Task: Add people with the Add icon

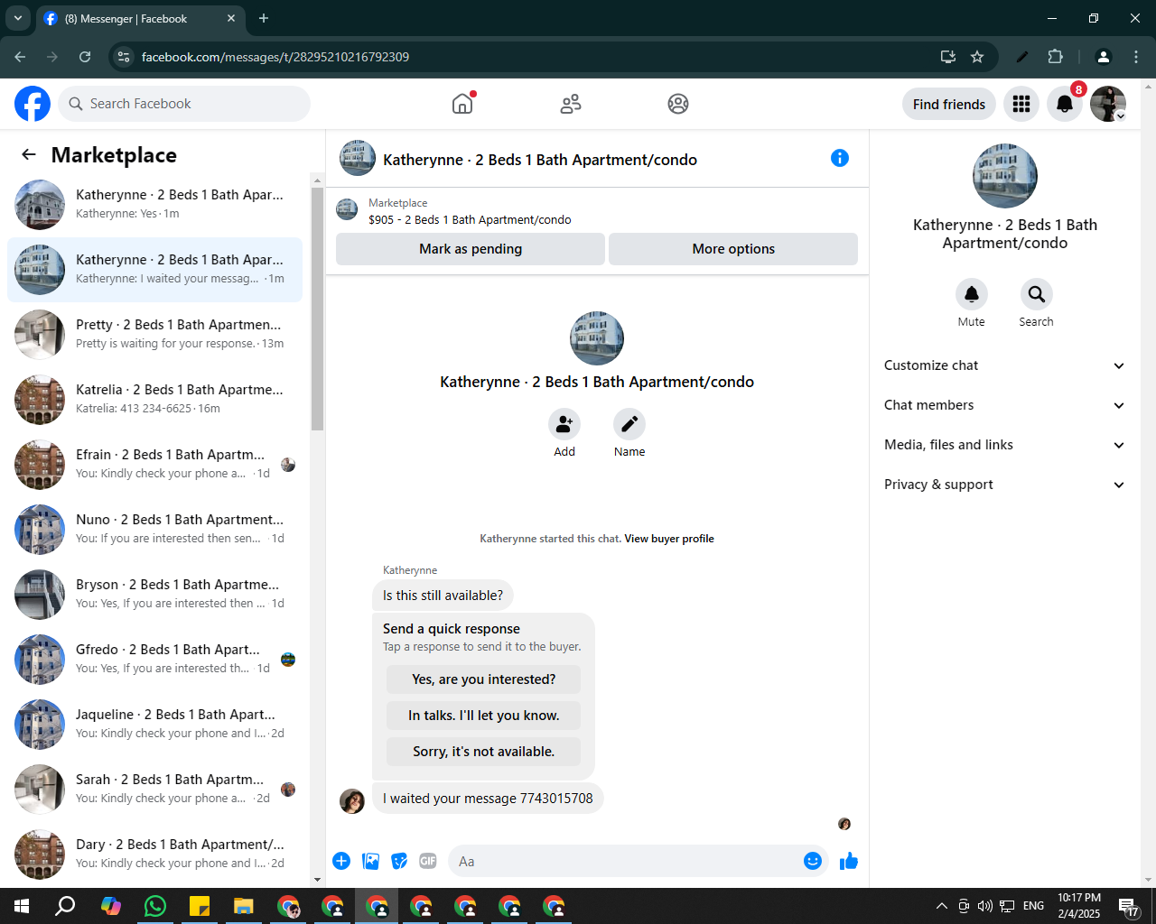Action: coord(564,424)
